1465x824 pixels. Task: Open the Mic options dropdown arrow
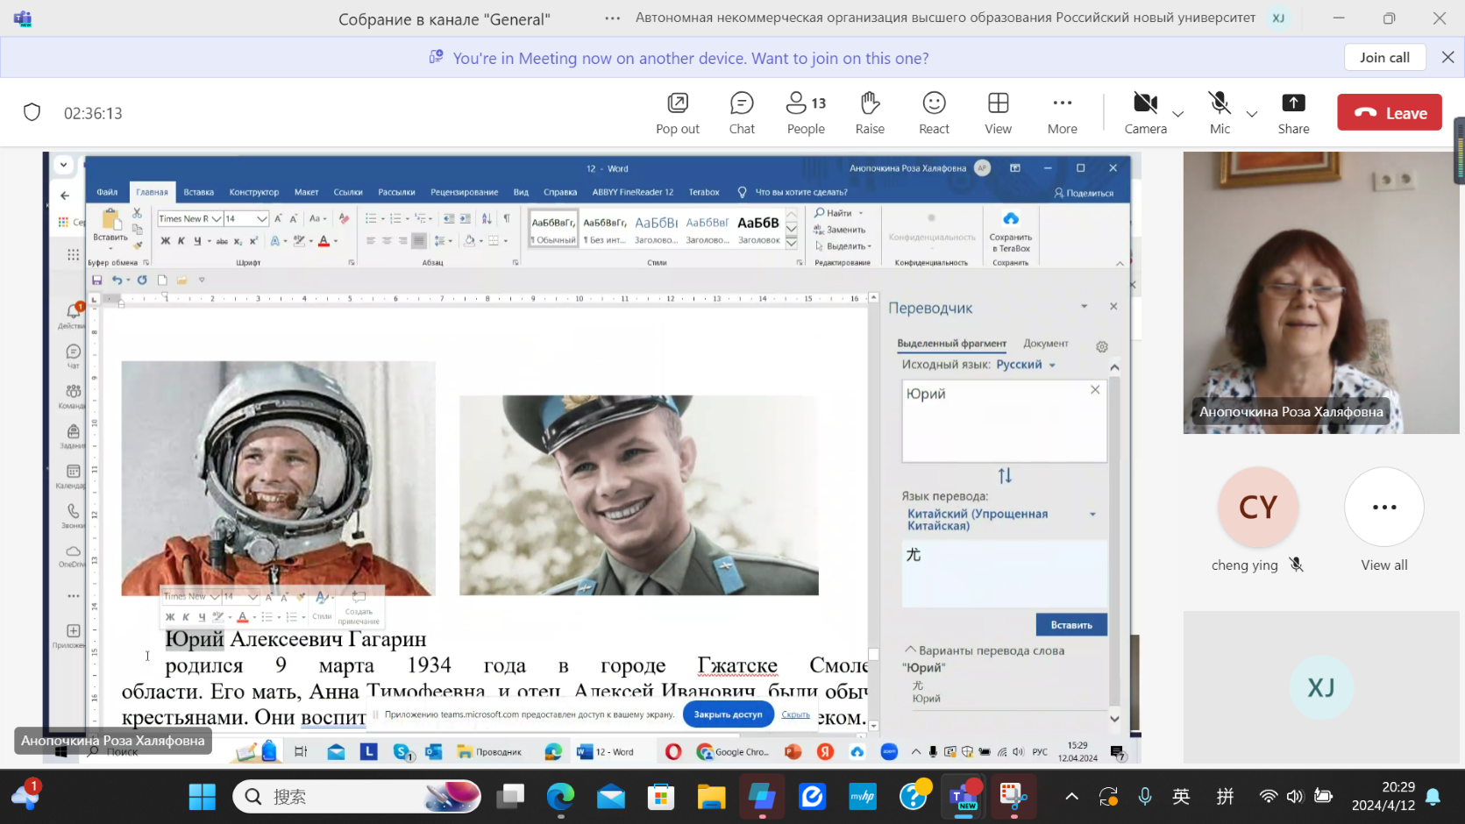(1252, 114)
